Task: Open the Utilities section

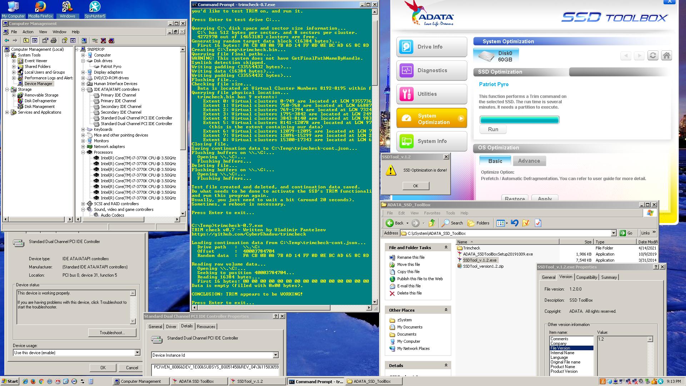Action: point(431,94)
